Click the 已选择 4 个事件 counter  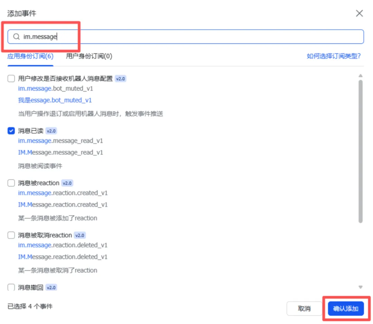30,306
